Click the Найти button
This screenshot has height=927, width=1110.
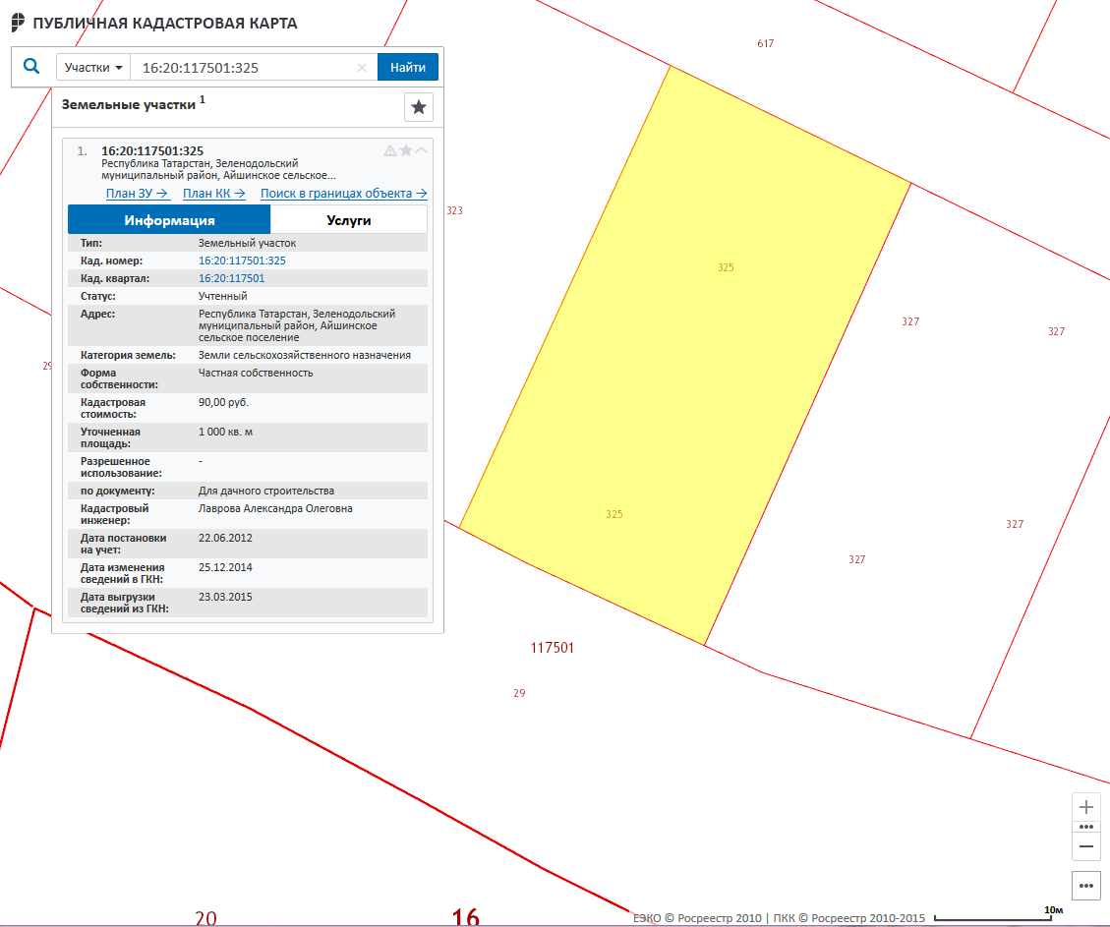[x=408, y=67]
